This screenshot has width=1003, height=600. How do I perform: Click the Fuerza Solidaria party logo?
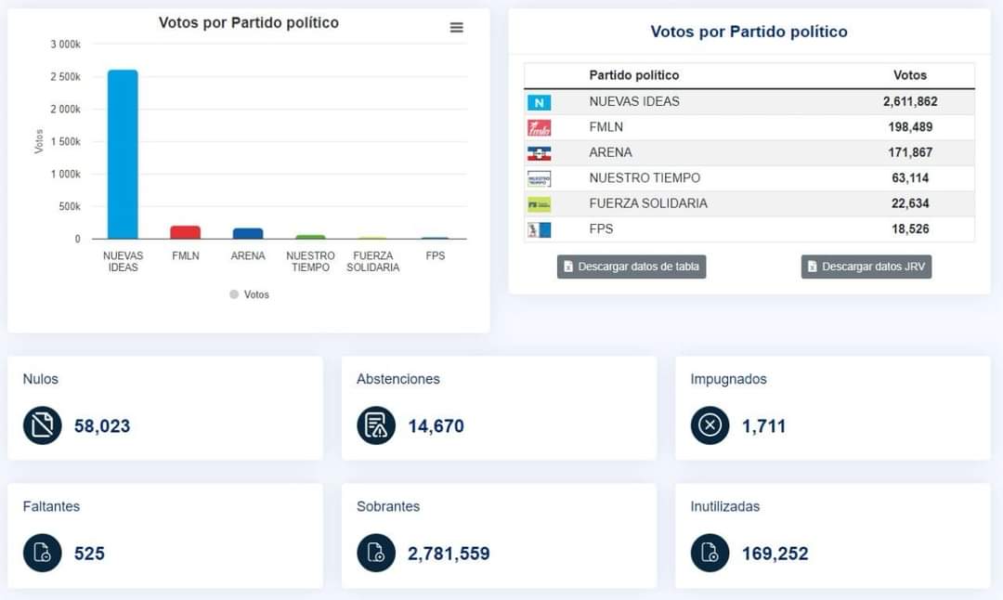pos(539,204)
